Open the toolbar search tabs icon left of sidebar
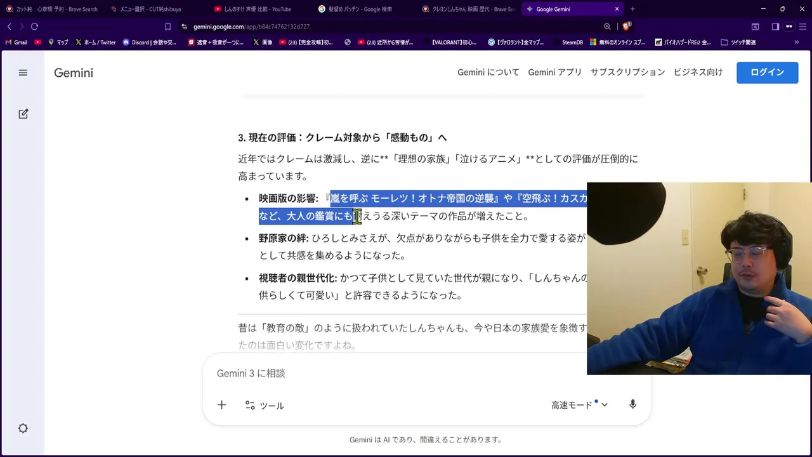Viewport: 812px width, 457px height. pos(755,27)
